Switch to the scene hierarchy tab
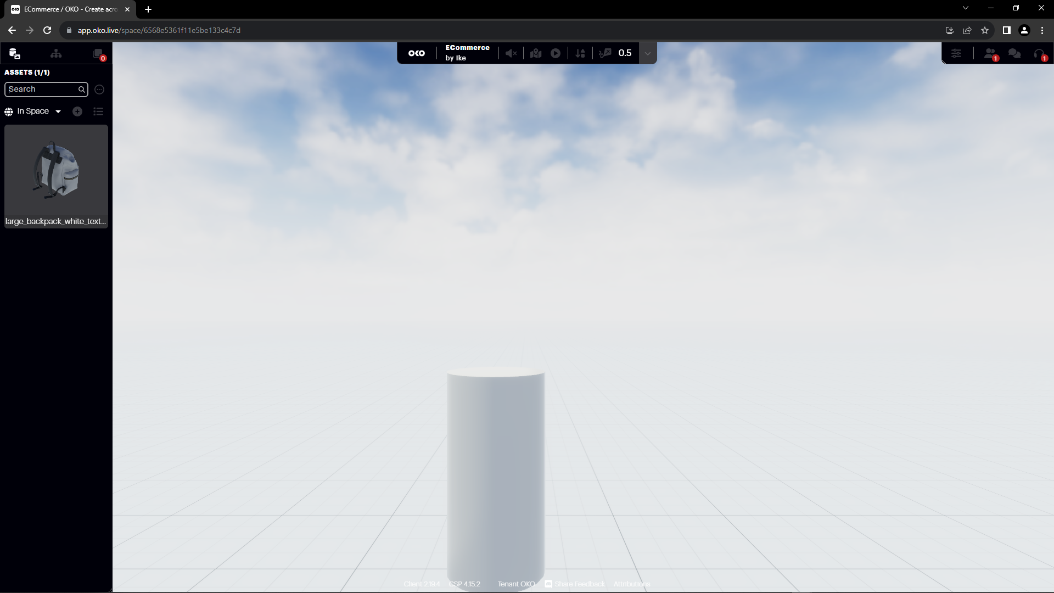Viewport: 1054px width, 593px height. tap(56, 54)
